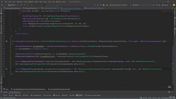Open the Run tool window button
This screenshot has height=99, width=176.
pos(11,95)
